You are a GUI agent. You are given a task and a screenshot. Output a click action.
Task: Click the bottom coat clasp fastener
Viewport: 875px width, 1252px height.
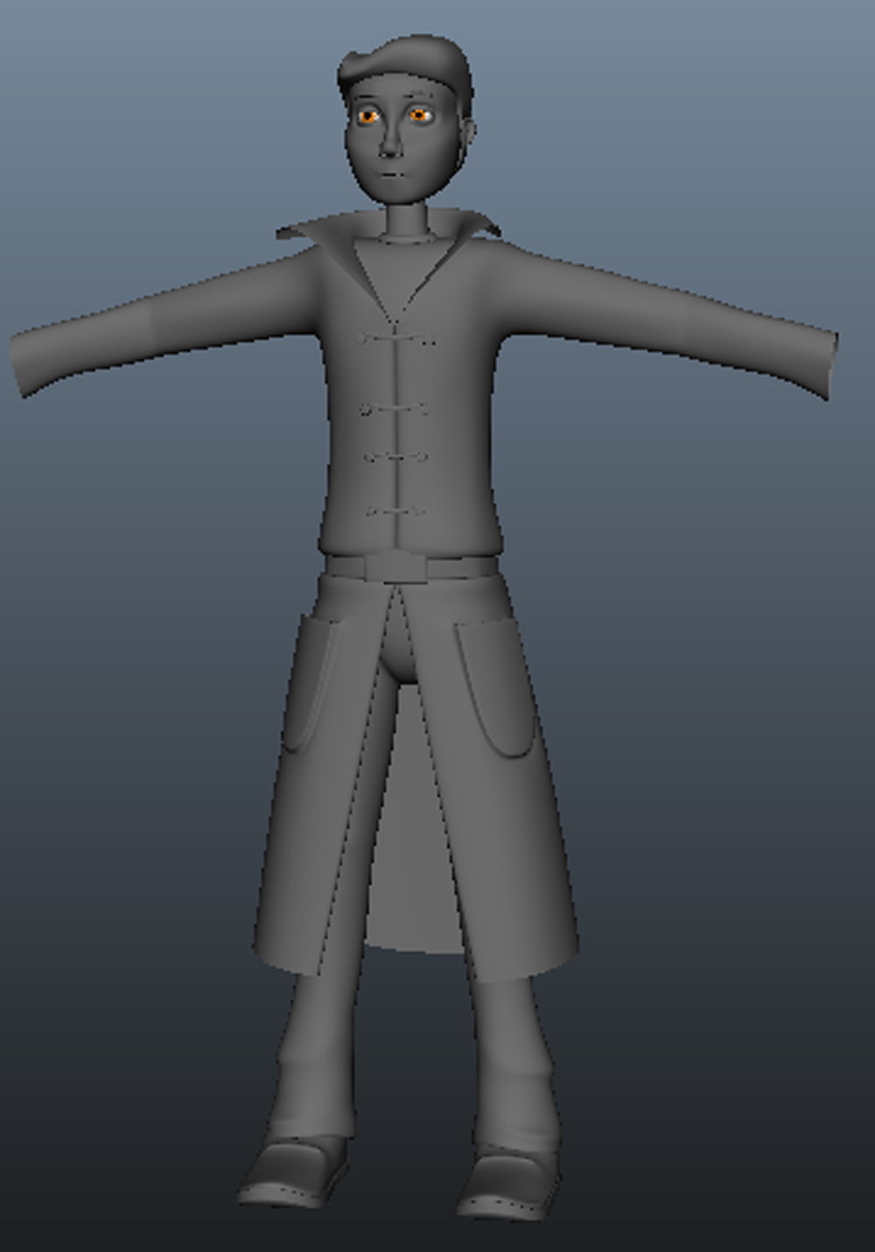click(395, 510)
